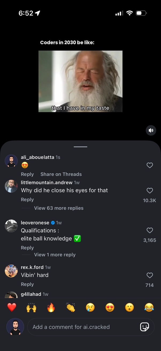Tap the clapping hands emoji reaction
Image resolution: width=161 pixels, height=351 pixels.
[x=70, y=308]
